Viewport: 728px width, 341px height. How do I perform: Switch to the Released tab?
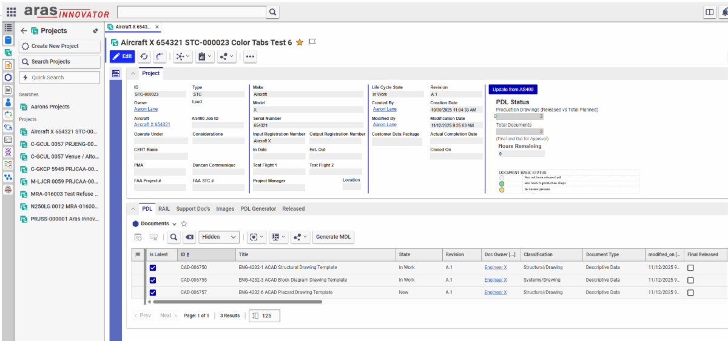[293, 209]
